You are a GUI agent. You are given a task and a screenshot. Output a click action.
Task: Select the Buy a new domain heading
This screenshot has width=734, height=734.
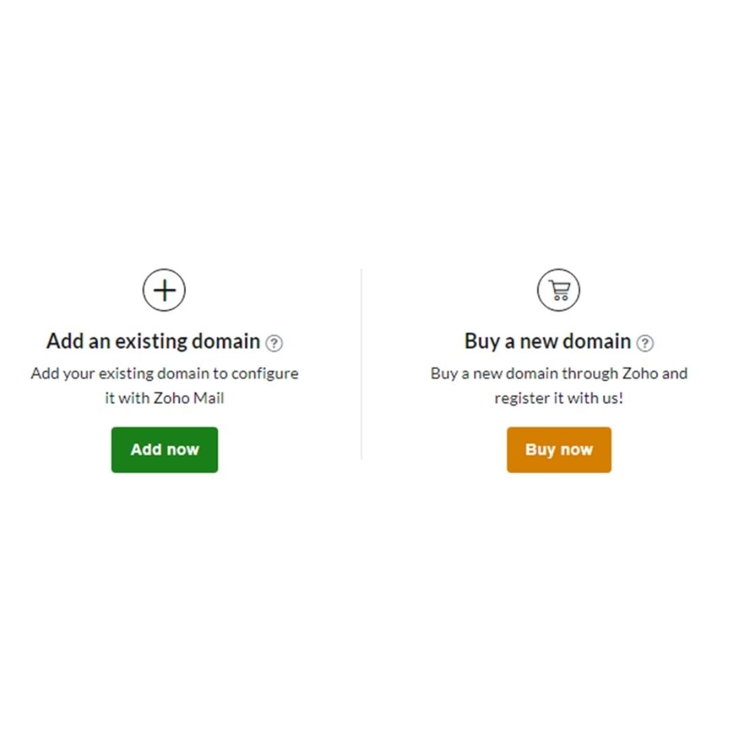click(x=547, y=341)
